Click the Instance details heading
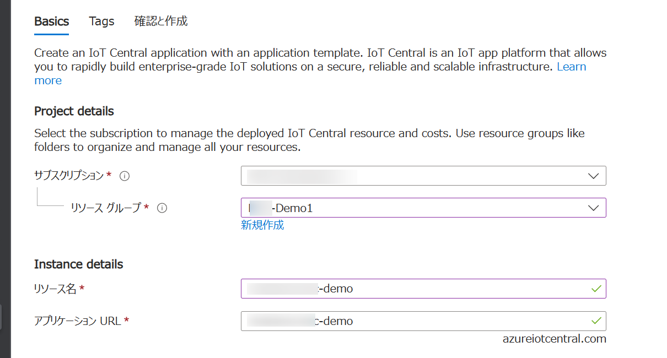Viewport: 667px width, 358px height. [78, 264]
